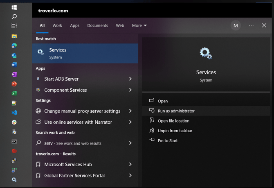Click the globe icon for proxy server settings
274x188 pixels.
tap(38, 111)
